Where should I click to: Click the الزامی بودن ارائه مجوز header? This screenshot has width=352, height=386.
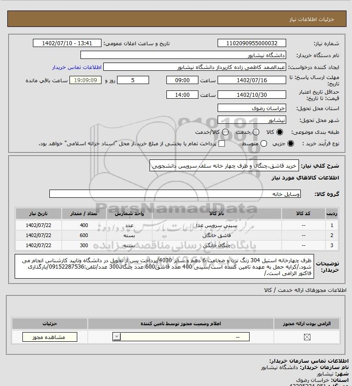[x=307, y=323]
